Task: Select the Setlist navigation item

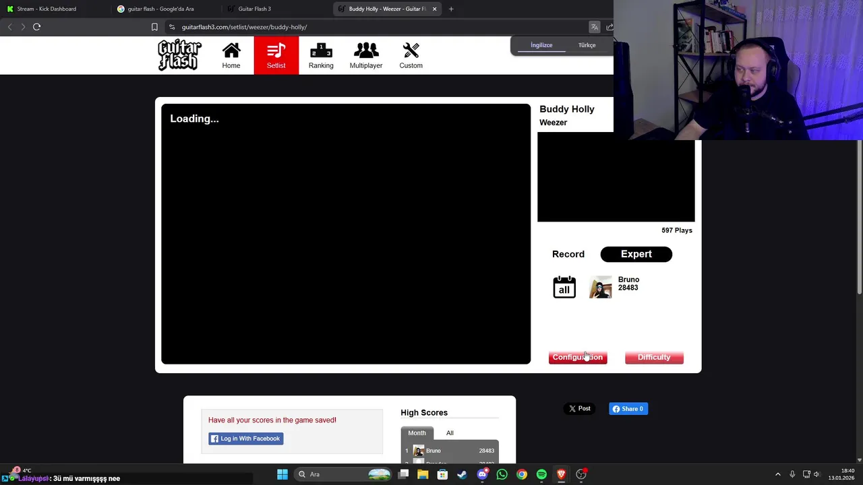Action: click(x=276, y=55)
